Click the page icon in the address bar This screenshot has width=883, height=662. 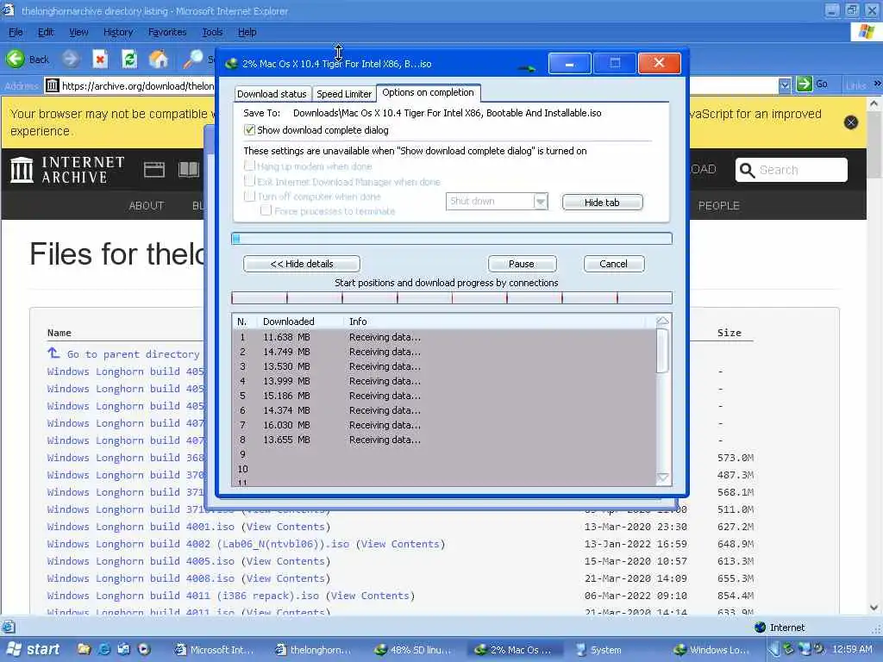[x=52, y=85]
